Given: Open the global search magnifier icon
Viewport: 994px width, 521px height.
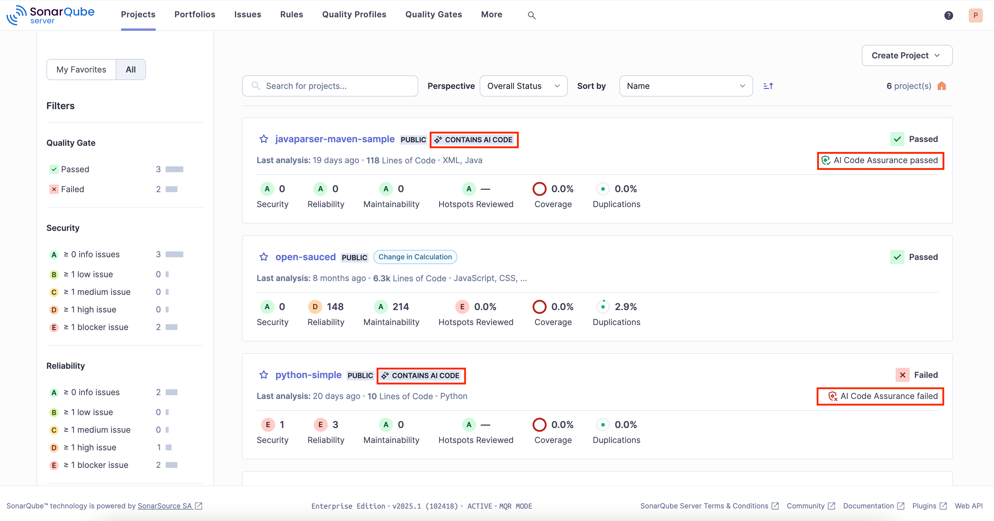Looking at the screenshot, I should coord(531,15).
